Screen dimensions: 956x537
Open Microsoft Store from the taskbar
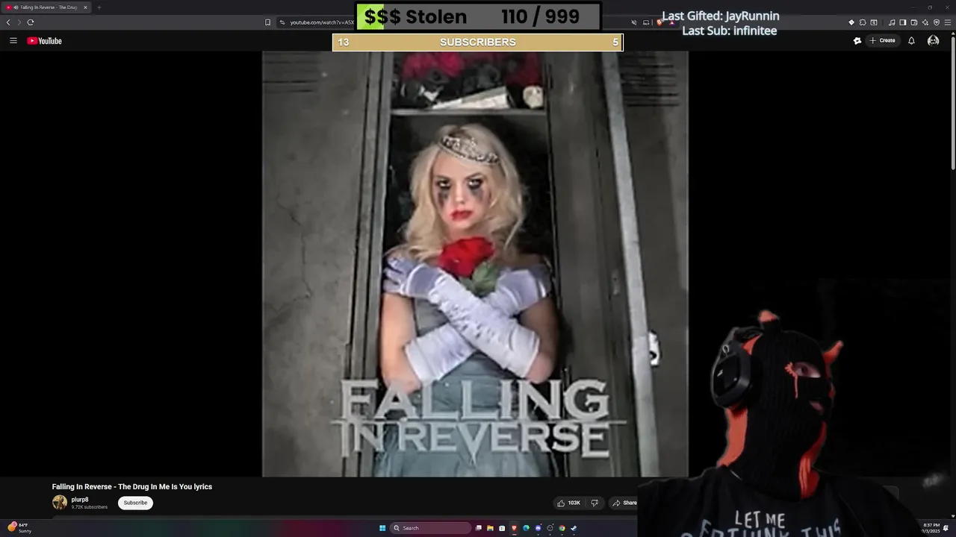coord(502,528)
